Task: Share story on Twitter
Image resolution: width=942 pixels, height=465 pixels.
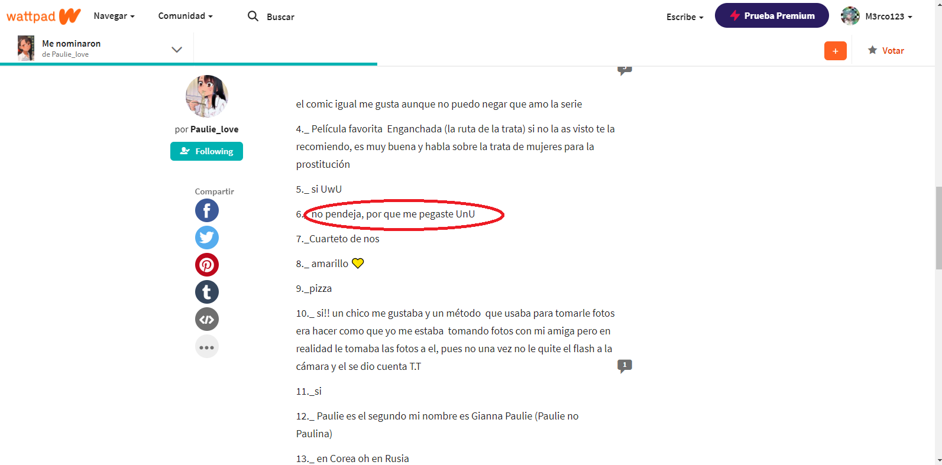Action: click(207, 238)
